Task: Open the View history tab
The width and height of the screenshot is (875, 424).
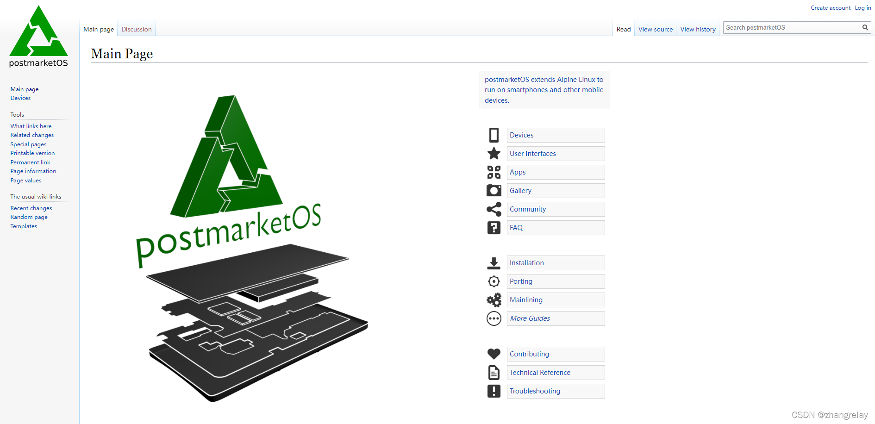Action: click(698, 29)
